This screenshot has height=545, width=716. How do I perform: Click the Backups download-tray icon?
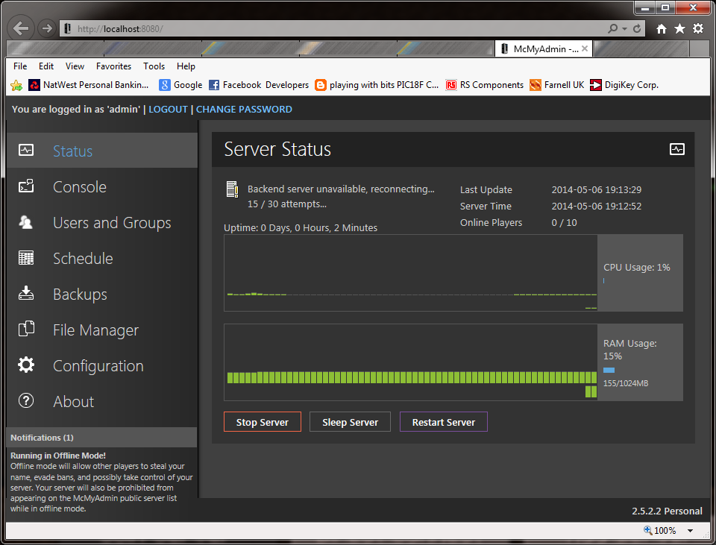point(26,293)
